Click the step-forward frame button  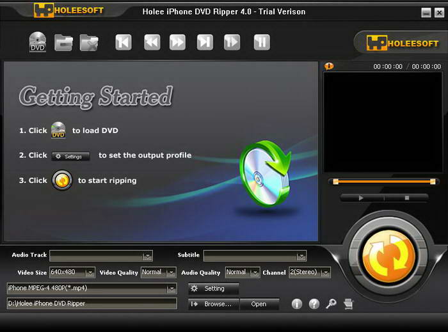[232, 42]
